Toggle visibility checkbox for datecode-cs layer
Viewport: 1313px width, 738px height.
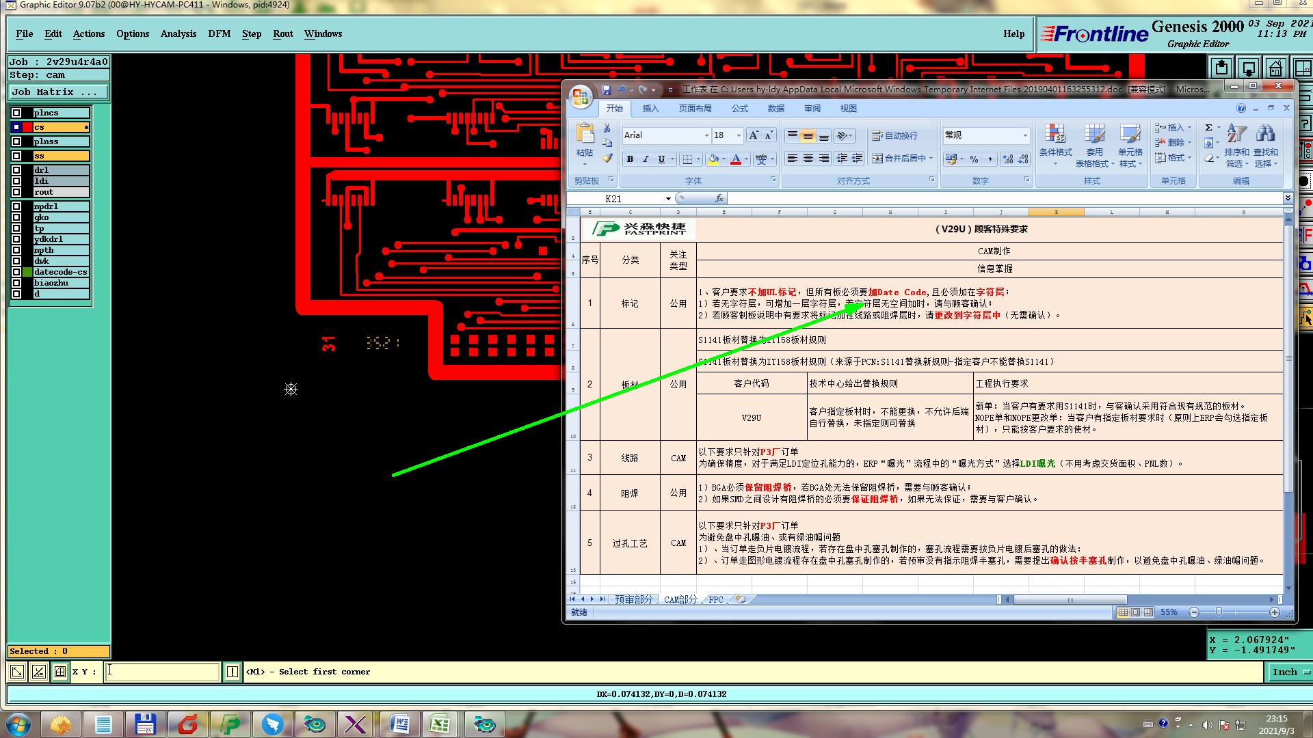[16, 272]
